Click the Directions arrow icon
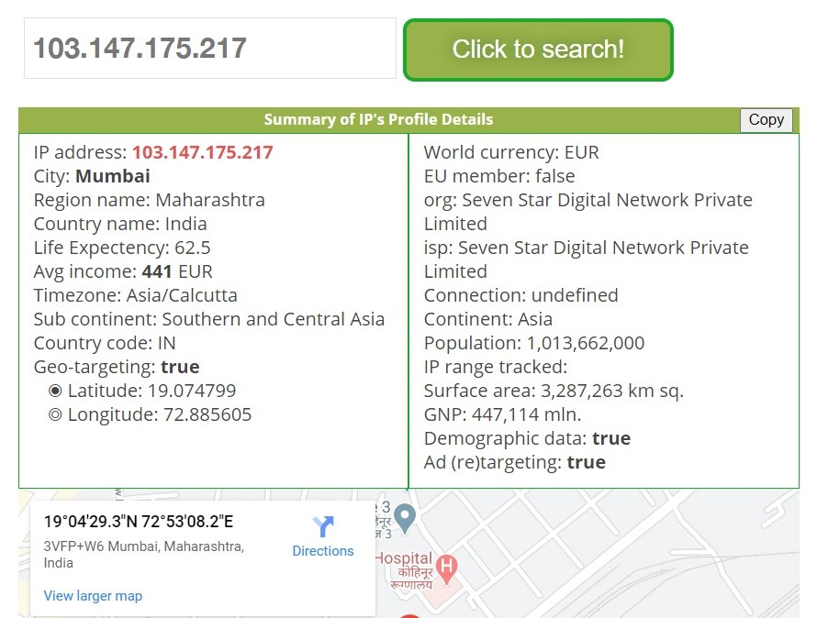This screenshot has height=618, width=817. pos(322,526)
